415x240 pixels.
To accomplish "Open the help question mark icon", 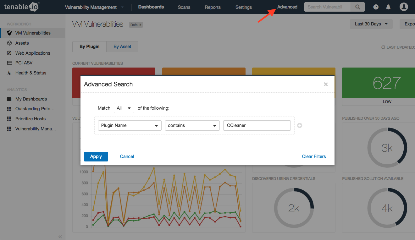I will (x=376, y=7).
